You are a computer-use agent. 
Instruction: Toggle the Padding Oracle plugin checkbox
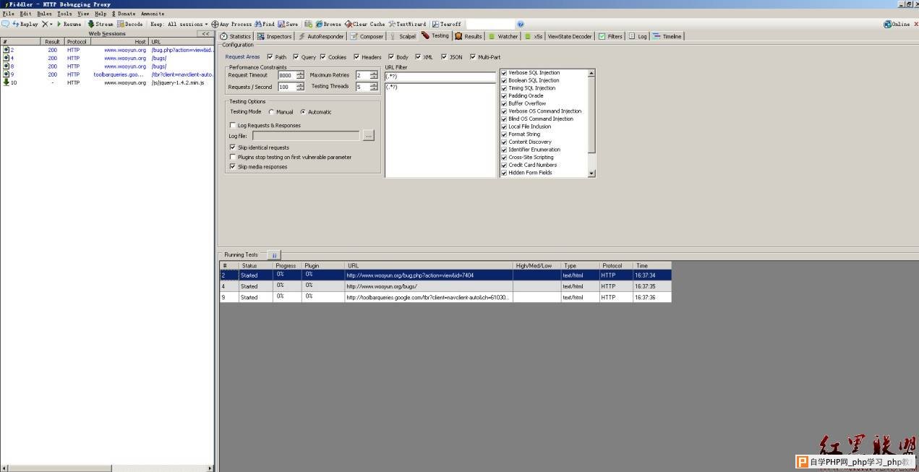[504, 96]
